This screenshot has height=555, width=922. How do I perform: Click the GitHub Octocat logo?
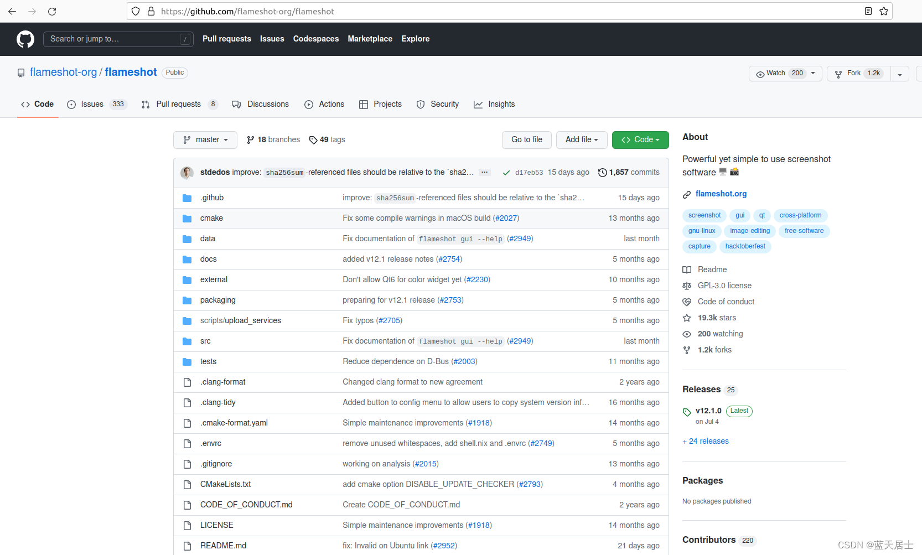click(25, 39)
